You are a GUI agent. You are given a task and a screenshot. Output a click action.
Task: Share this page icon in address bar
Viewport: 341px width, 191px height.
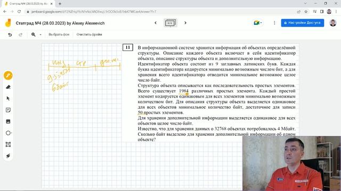pyautogui.click(x=299, y=12)
